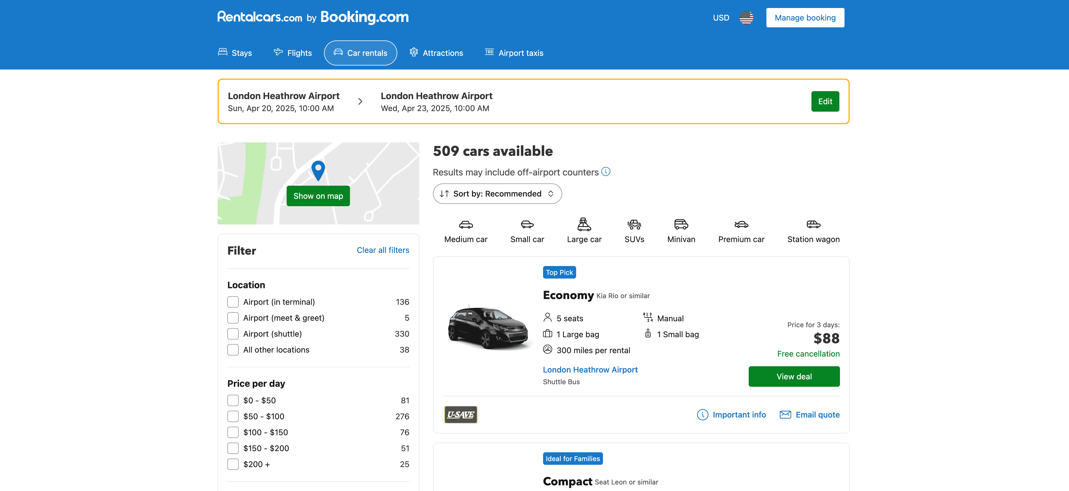Click the off-airport counters info icon
This screenshot has width=1069, height=491.
tap(606, 171)
